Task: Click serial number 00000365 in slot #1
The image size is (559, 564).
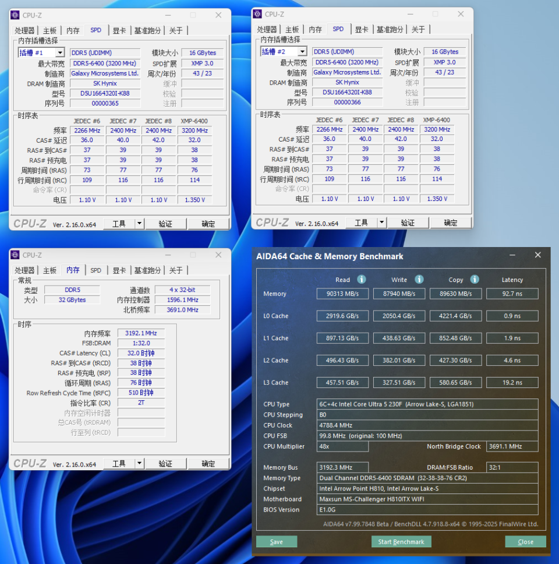Action: [x=105, y=103]
